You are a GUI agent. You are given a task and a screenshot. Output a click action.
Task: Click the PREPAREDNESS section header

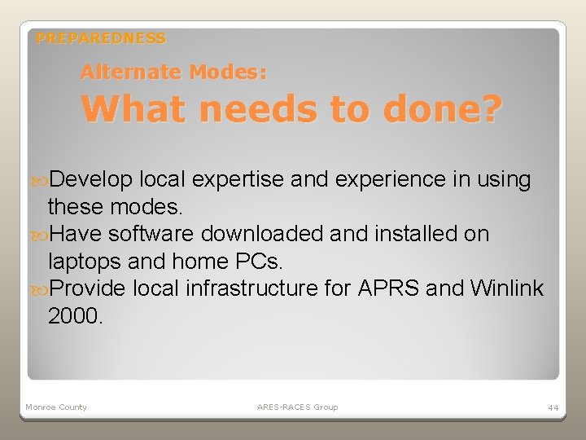[x=100, y=38]
